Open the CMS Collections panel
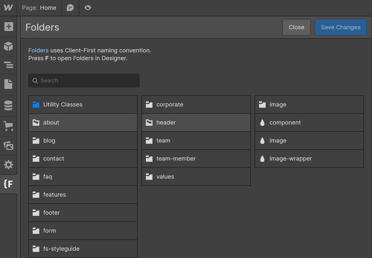 tap(8, 105)
